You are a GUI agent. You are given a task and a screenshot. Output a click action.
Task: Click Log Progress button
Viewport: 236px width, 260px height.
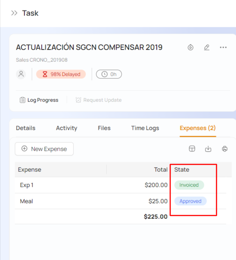point(39,100)
